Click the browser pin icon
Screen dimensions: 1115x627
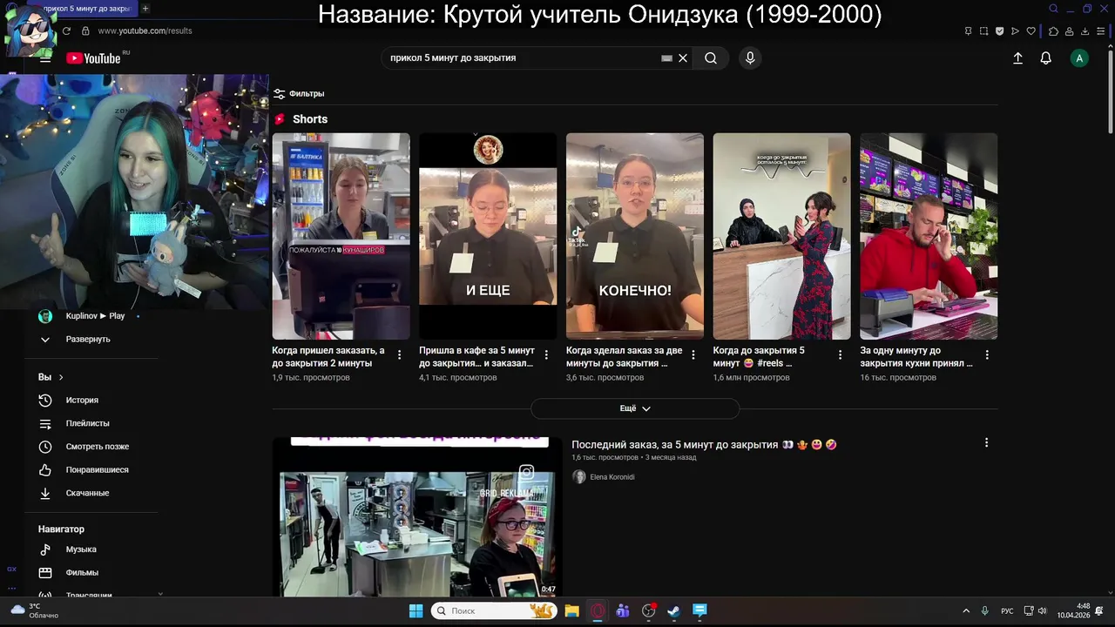(x=968, y=30)
